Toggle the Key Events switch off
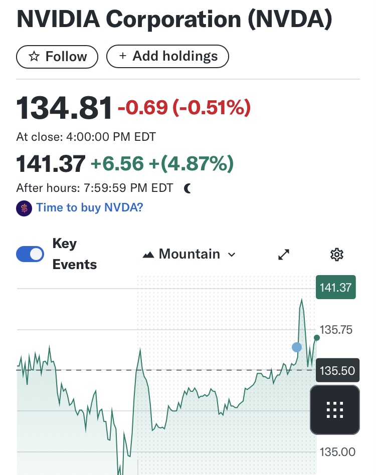The height and width of the screenshot is (475, 376). click(31, 254)
